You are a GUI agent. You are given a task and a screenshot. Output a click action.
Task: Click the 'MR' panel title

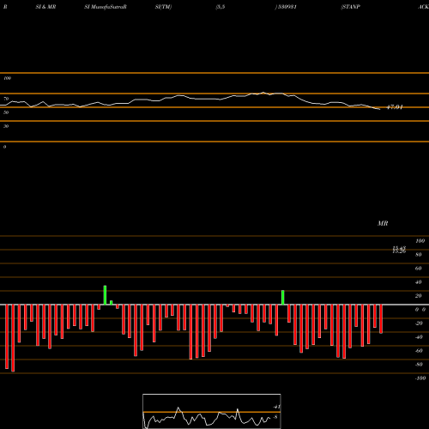click(x=383, y=223)
